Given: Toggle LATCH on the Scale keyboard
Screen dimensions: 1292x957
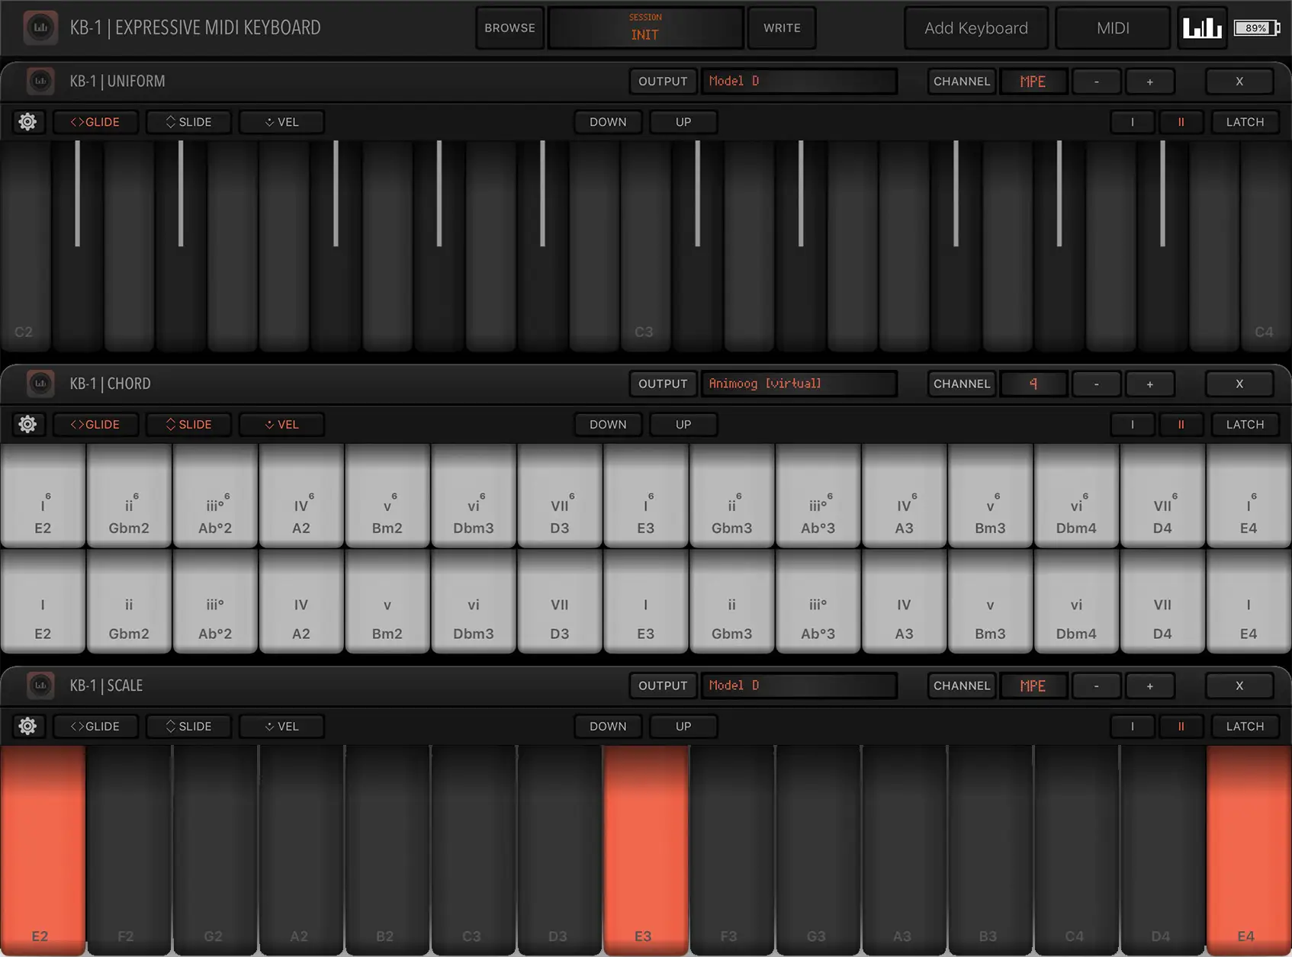Looking at the screenshot, I should [1245, 727].
